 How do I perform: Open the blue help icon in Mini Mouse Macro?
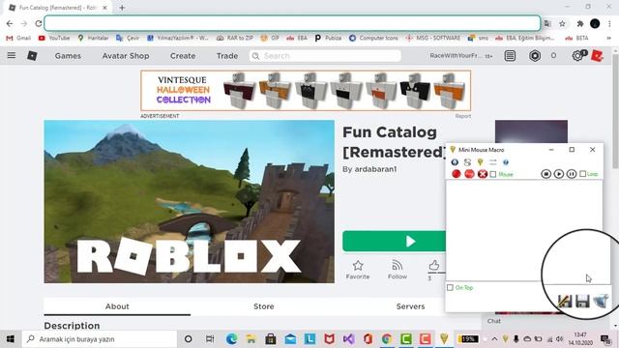(x=506, y=162)
